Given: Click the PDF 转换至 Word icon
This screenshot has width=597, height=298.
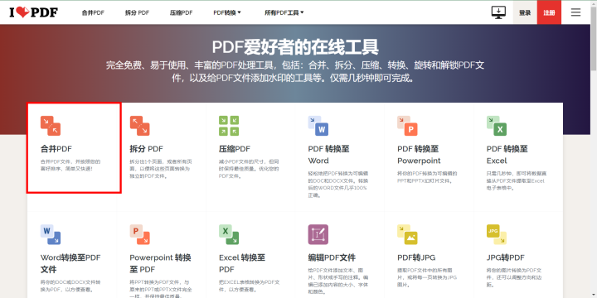Looking at the screenshot, I should pyautogui.click(x=318, y=126).
